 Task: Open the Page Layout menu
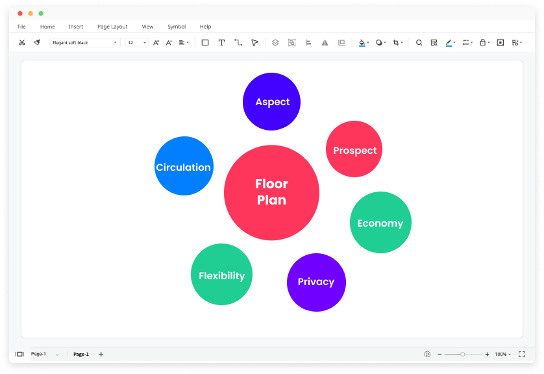(x=112, y=27)
